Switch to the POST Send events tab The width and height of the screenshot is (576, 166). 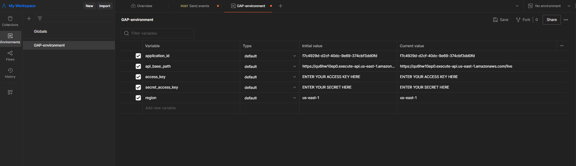195,6
